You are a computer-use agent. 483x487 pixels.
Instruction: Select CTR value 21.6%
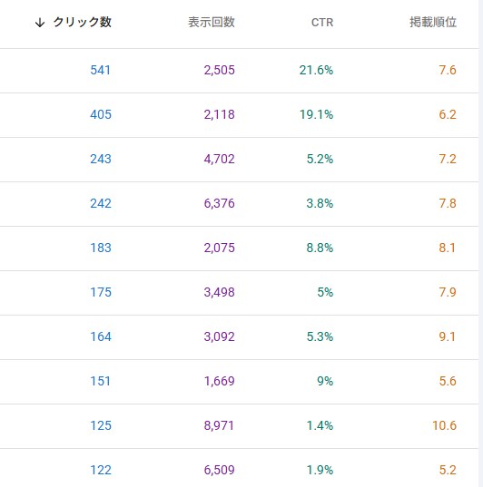point(316,70)
